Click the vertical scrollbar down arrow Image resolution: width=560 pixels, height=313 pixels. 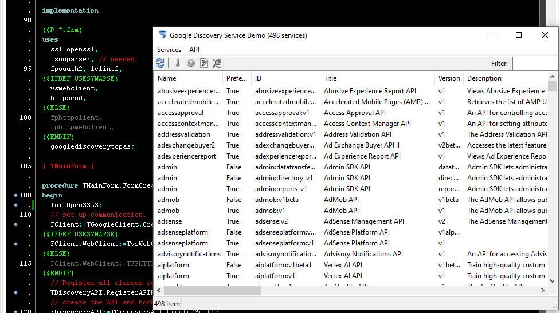click(552, 281)
